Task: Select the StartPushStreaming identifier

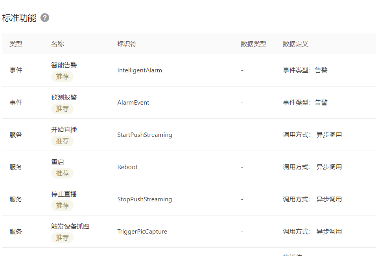Action: 145,135
